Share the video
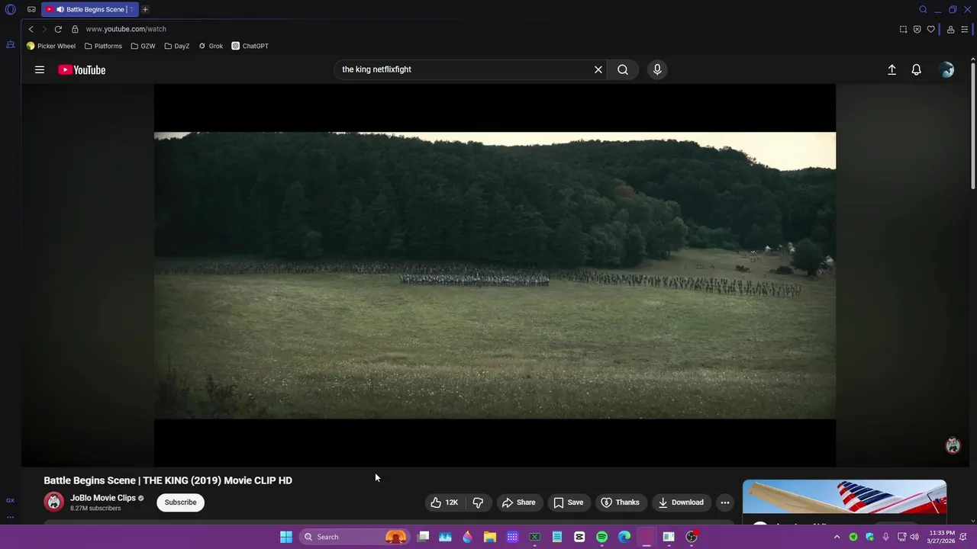 pos(519,502)
